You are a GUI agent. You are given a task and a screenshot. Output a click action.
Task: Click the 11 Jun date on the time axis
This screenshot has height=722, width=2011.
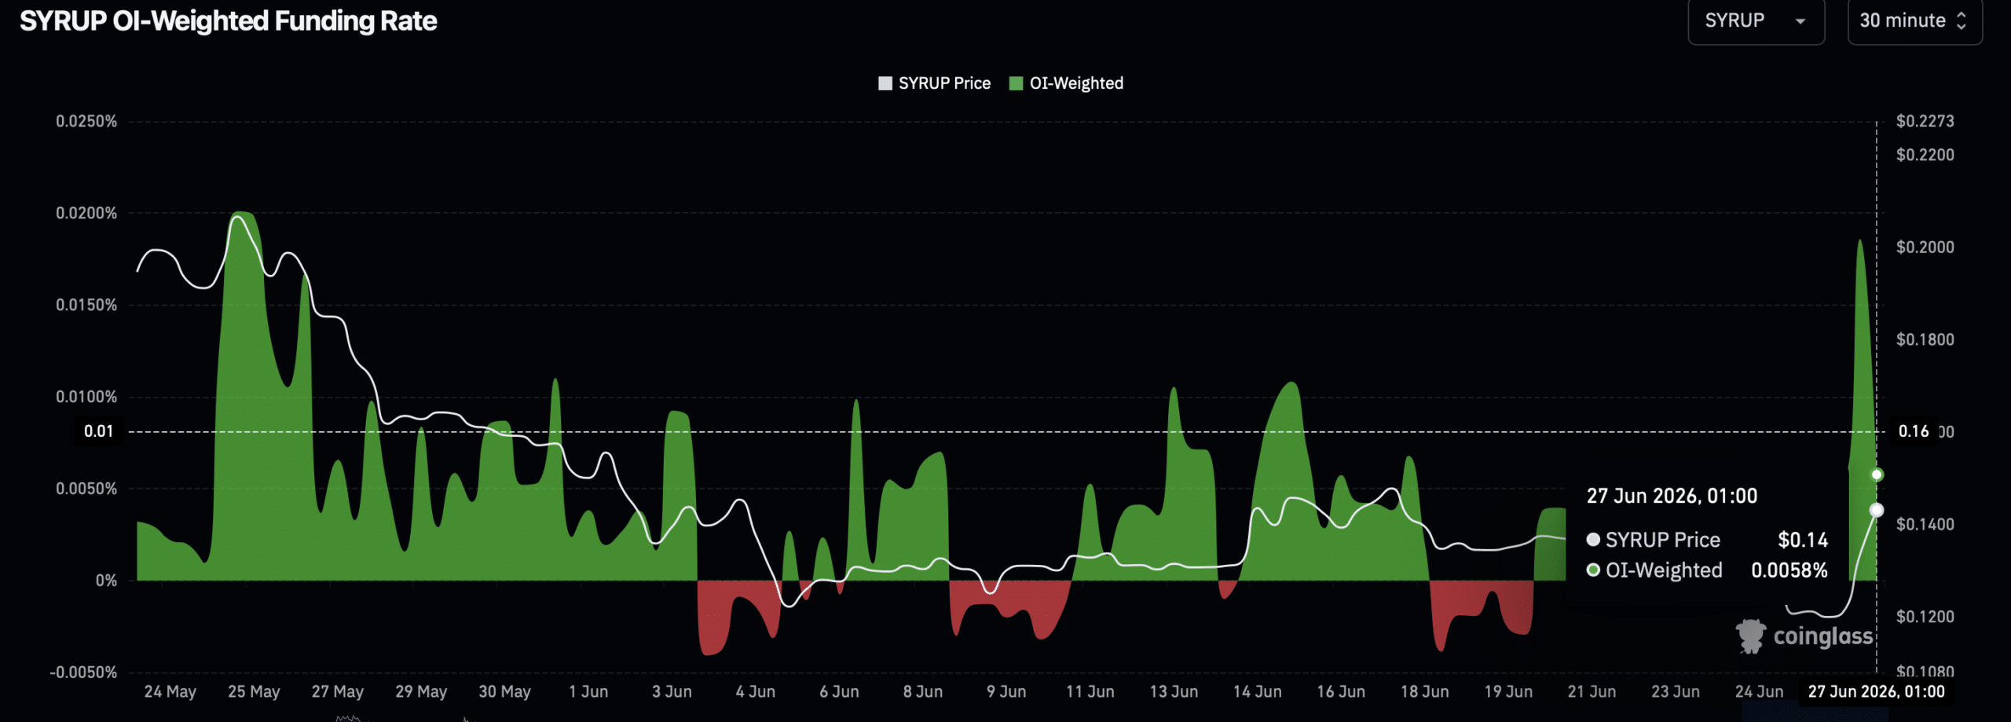coord(1090,691)
